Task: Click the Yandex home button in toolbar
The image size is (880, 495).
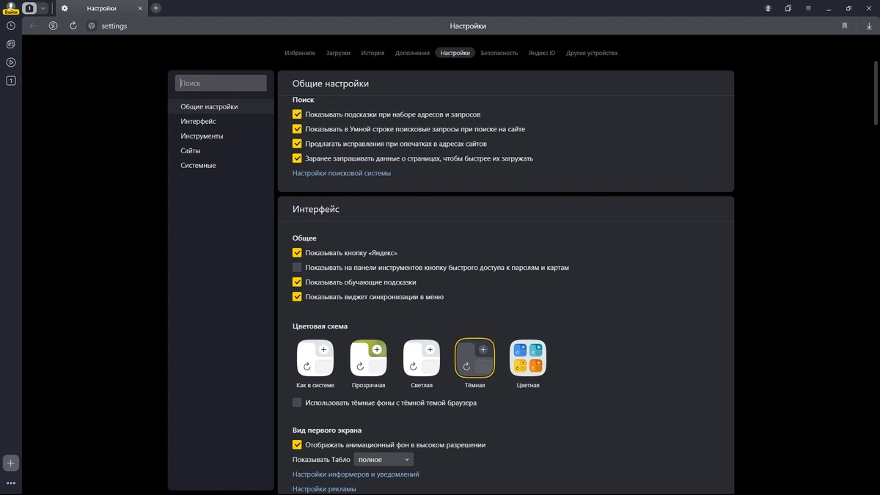Action: 53,26
